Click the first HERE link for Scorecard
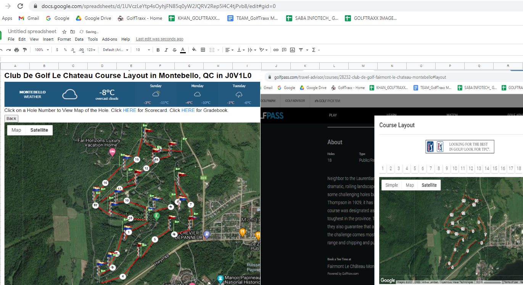This screenshot has height=285, width=523. point(129,110)
